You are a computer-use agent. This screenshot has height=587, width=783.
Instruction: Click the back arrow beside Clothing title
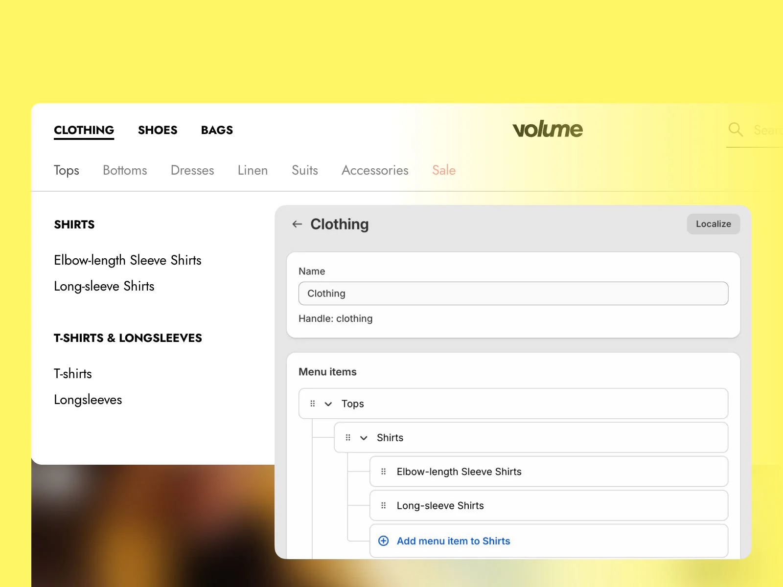(297, 224)
